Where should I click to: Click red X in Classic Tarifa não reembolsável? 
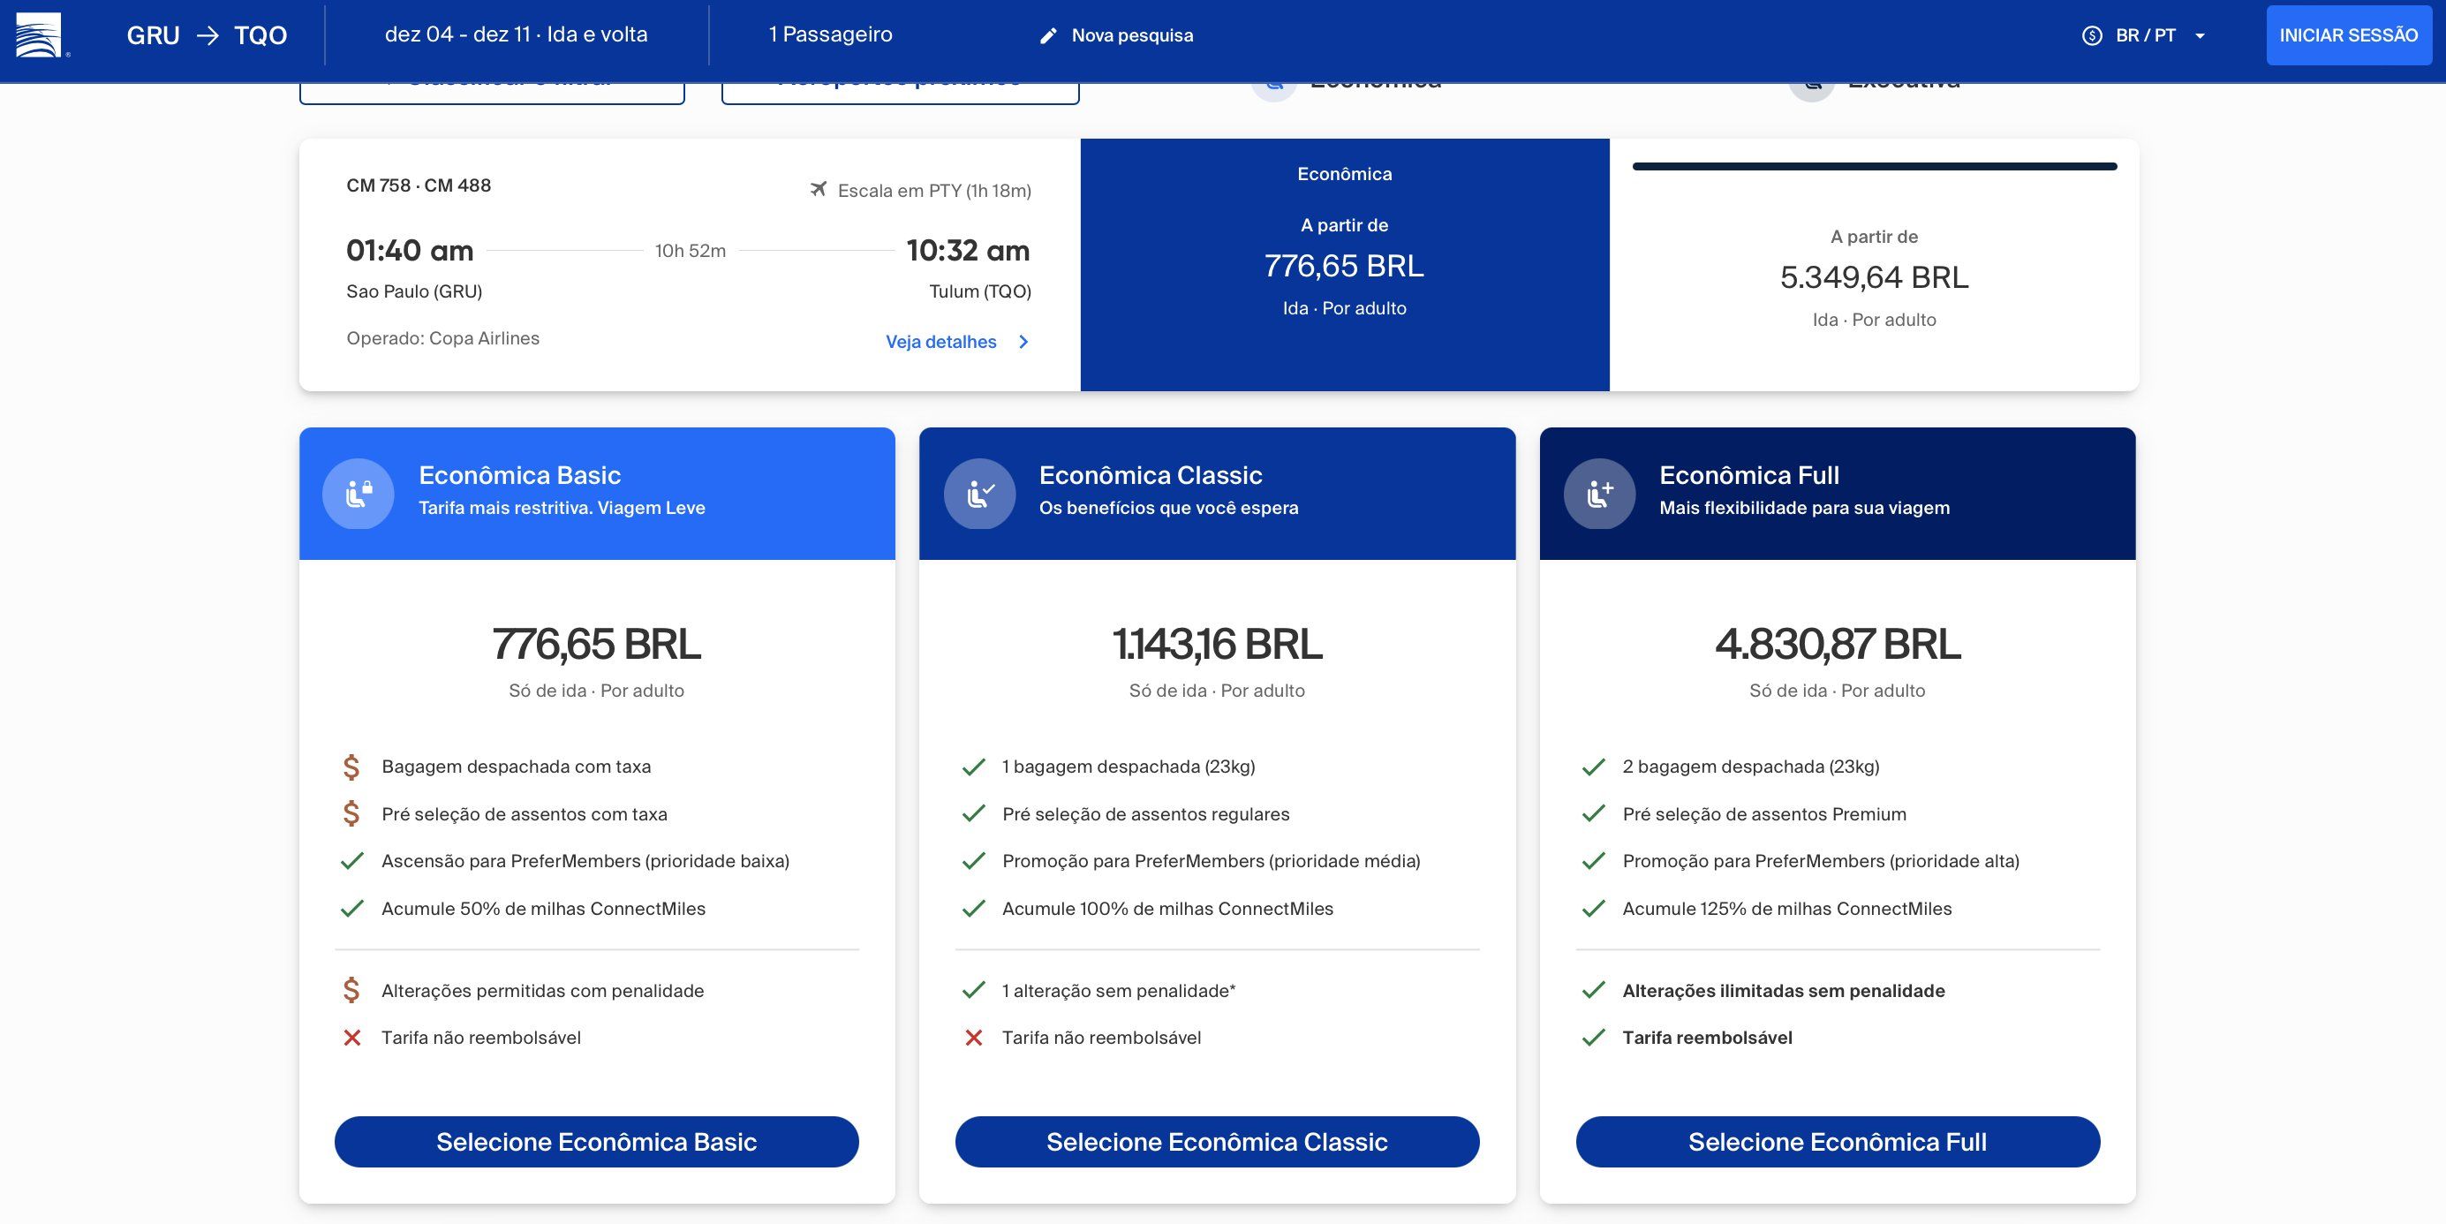point(973,1038)
